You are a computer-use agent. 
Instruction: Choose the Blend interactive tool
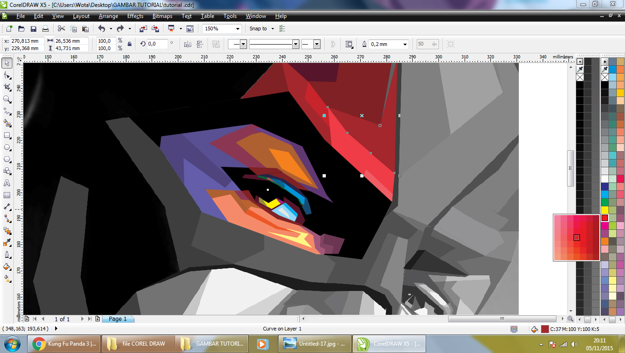[7, 231]
